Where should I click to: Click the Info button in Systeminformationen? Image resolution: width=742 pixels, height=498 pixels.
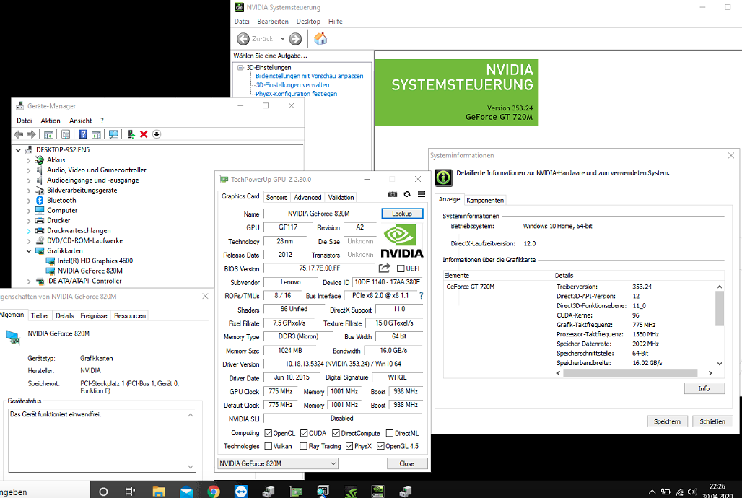coord(704,388)
